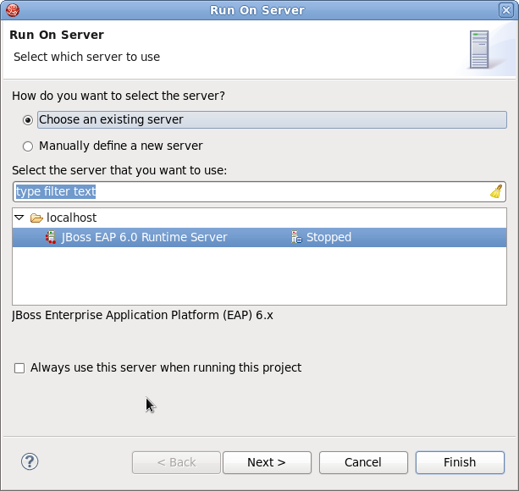519x491 pixels.
Task: Click the broom icon to clear filter text
Action: (496, 192)
